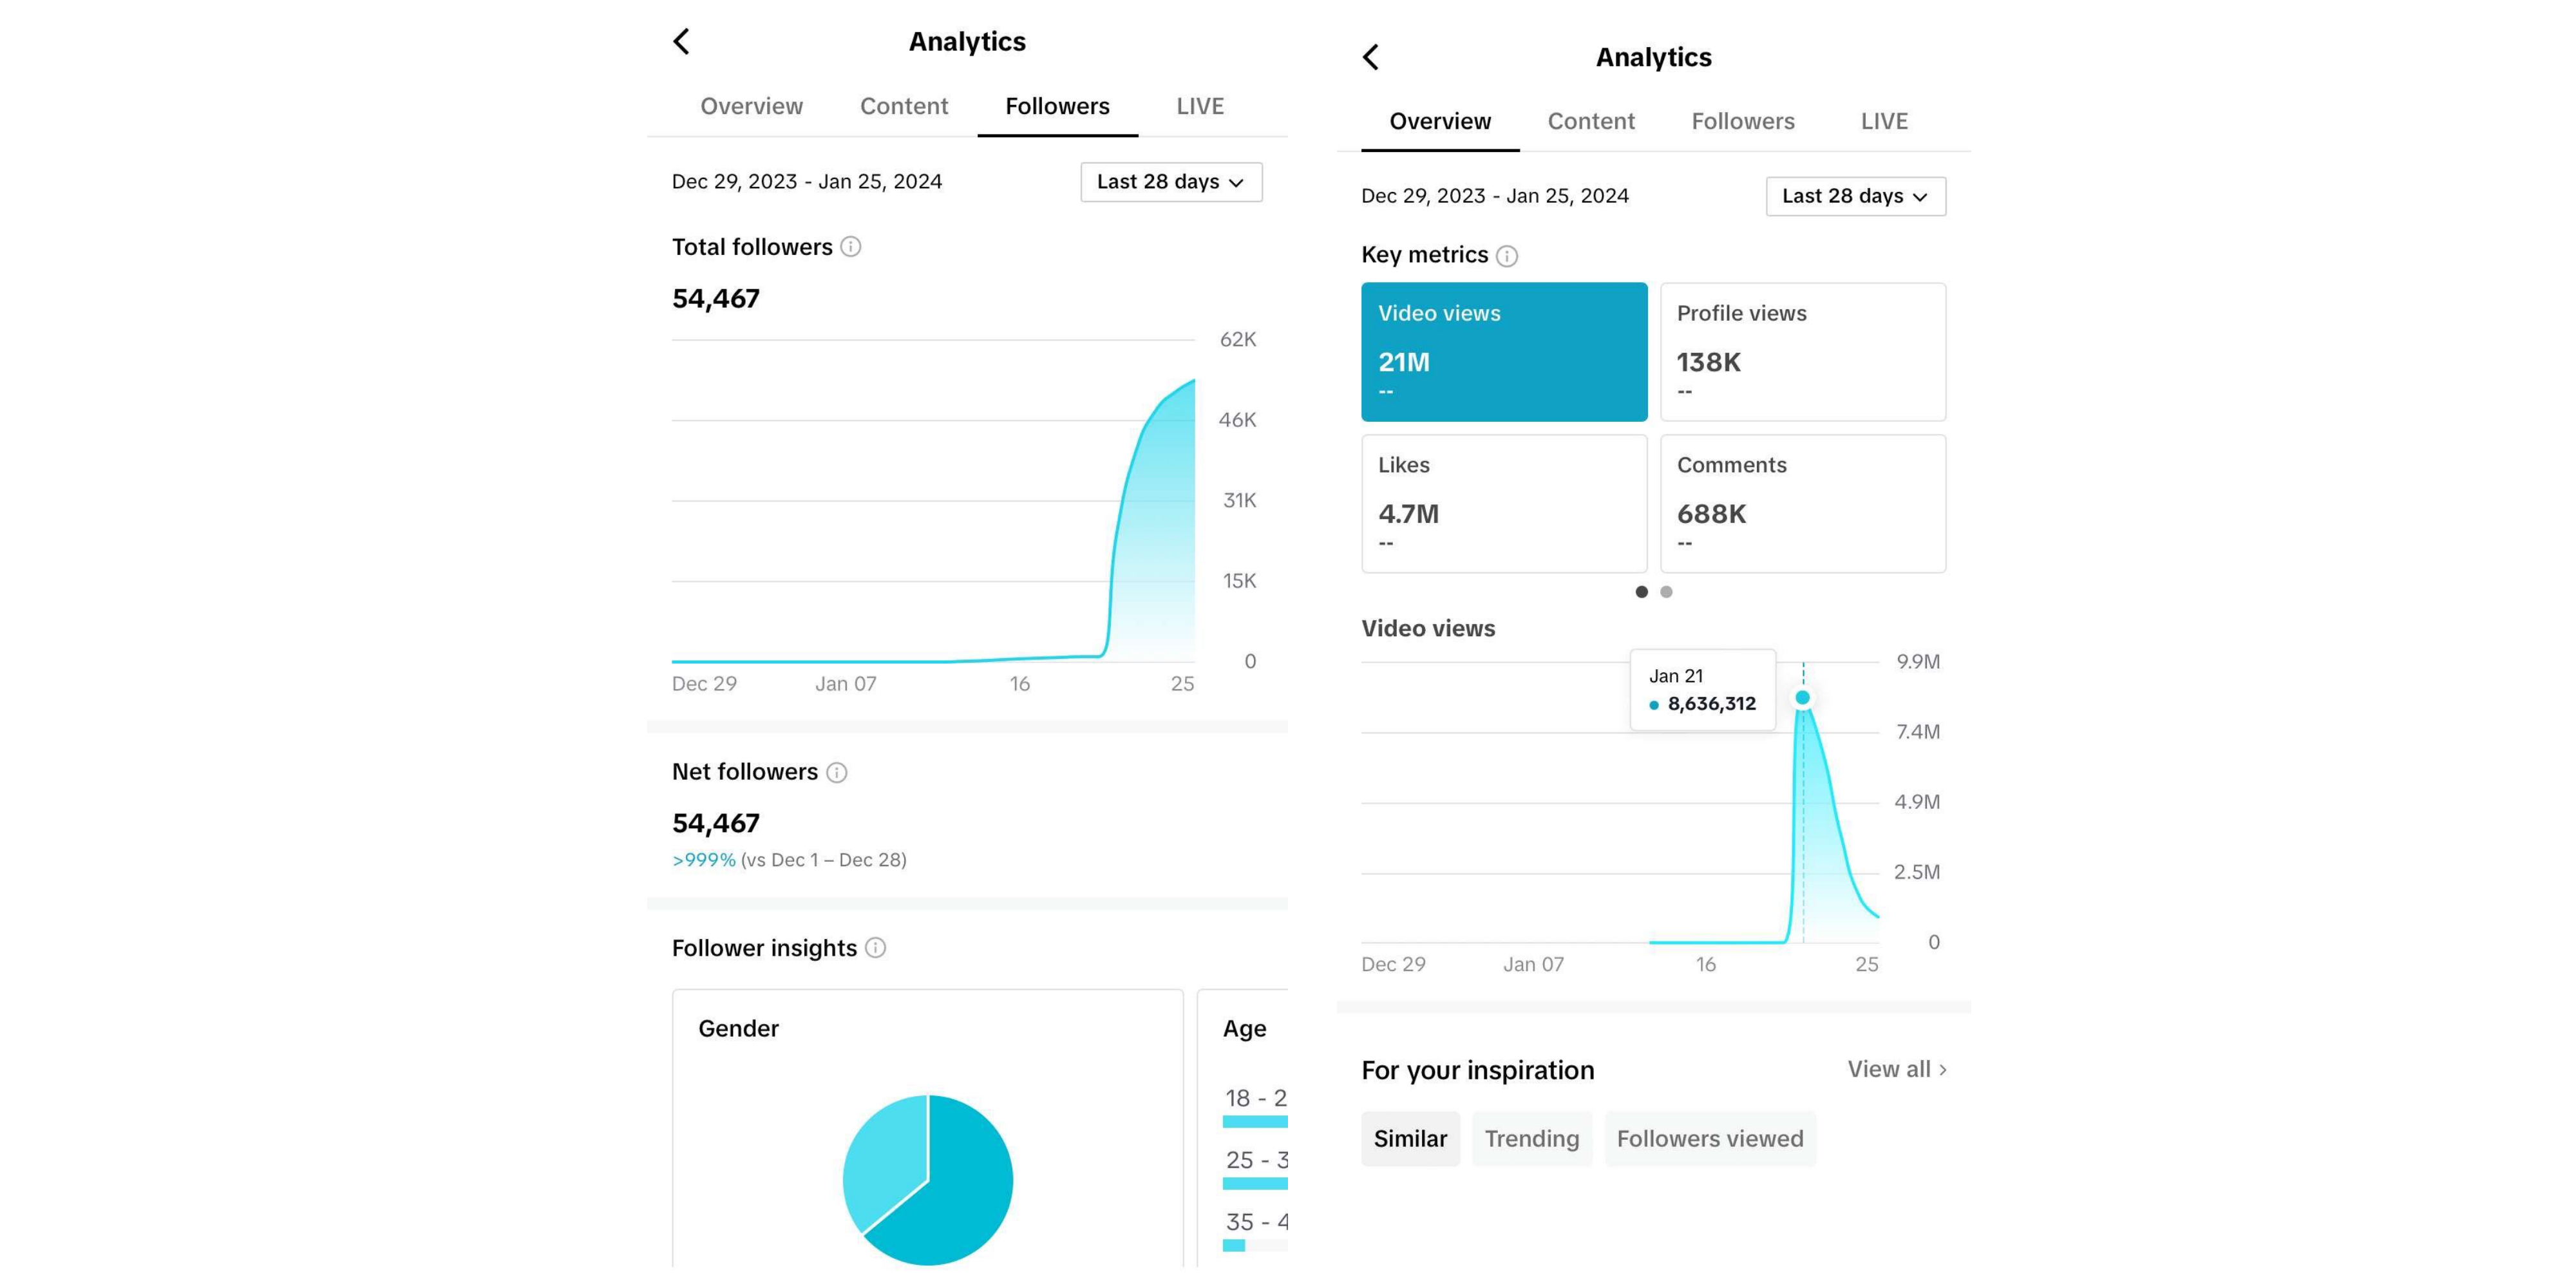Go to the second key metrics page dot
The image size is (2576, 1288).
coord(1666,592)
